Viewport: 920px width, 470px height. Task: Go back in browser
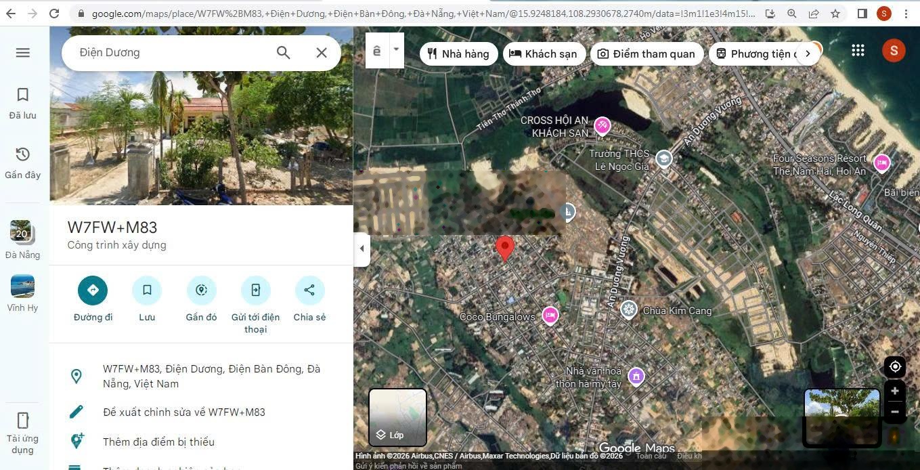[10, 14]
